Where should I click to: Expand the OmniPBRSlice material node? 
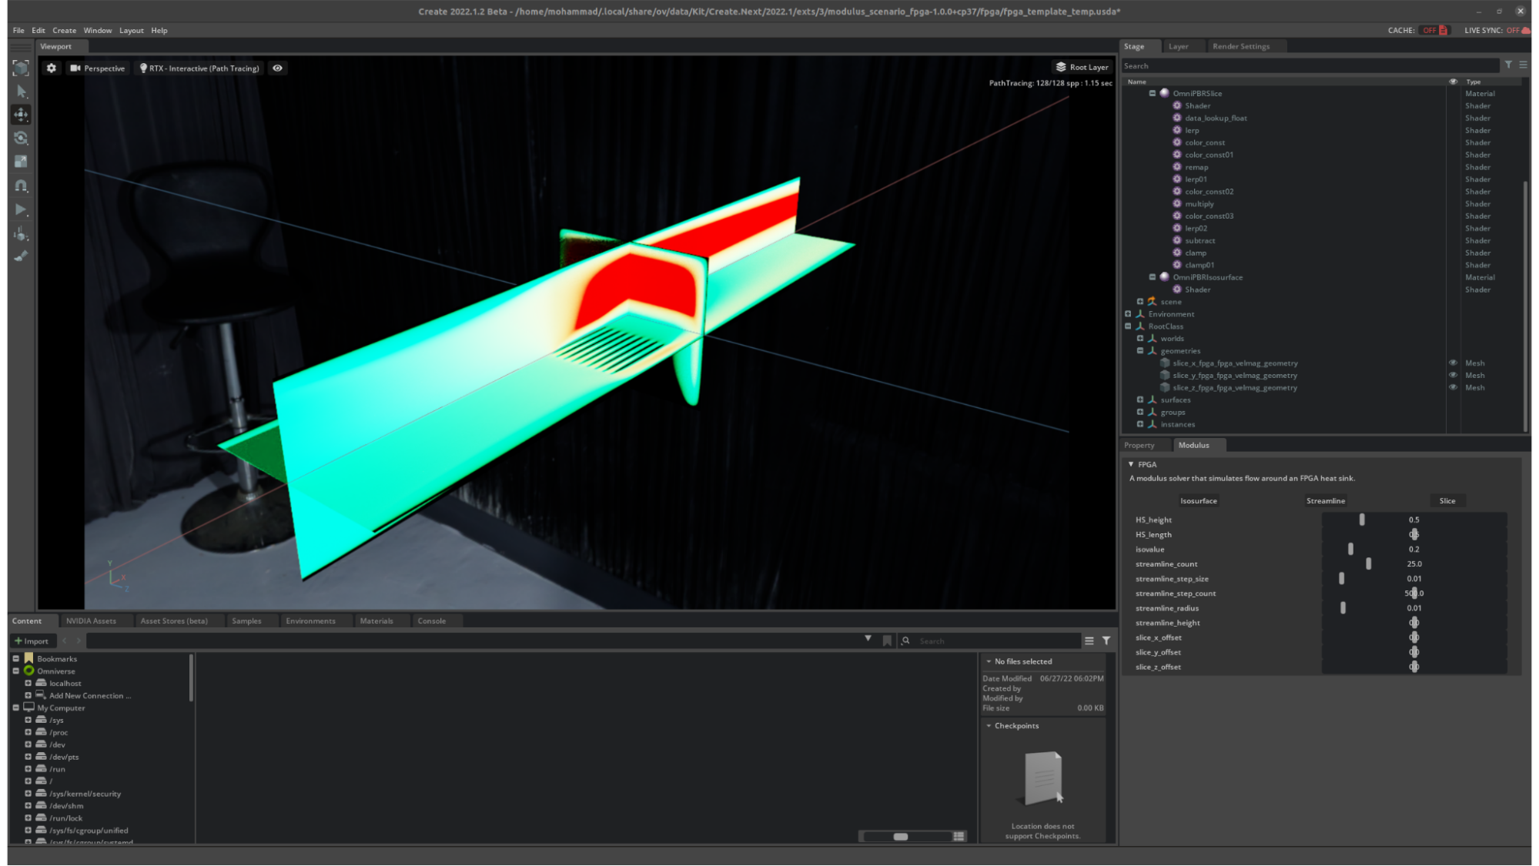1153,93
